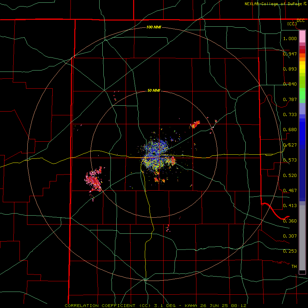The height and width of the screenshot is (308, 308).
Task: Pick the dark red color bar segment
Action: click(302, 51)
